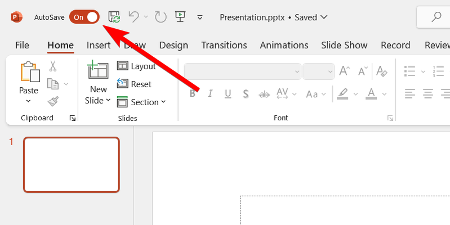450x225 pixels.
Task: Open the Bullets dropdown arrow
Action: (x=423, y=71)
